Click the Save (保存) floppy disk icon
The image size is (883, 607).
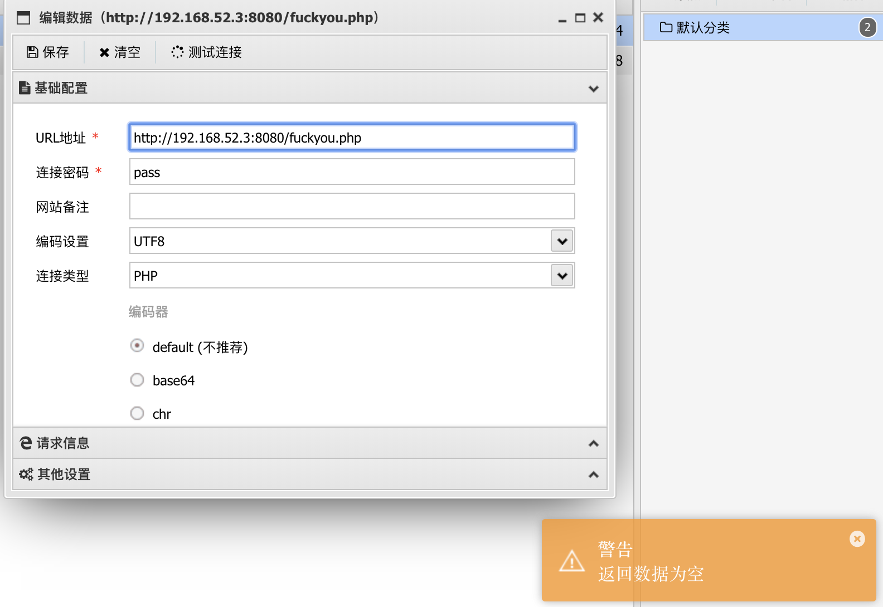point(32,52)
